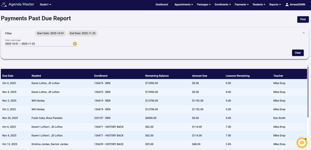Open the Payments menu
Screen dimensions: 311x150
click(242, 5)
